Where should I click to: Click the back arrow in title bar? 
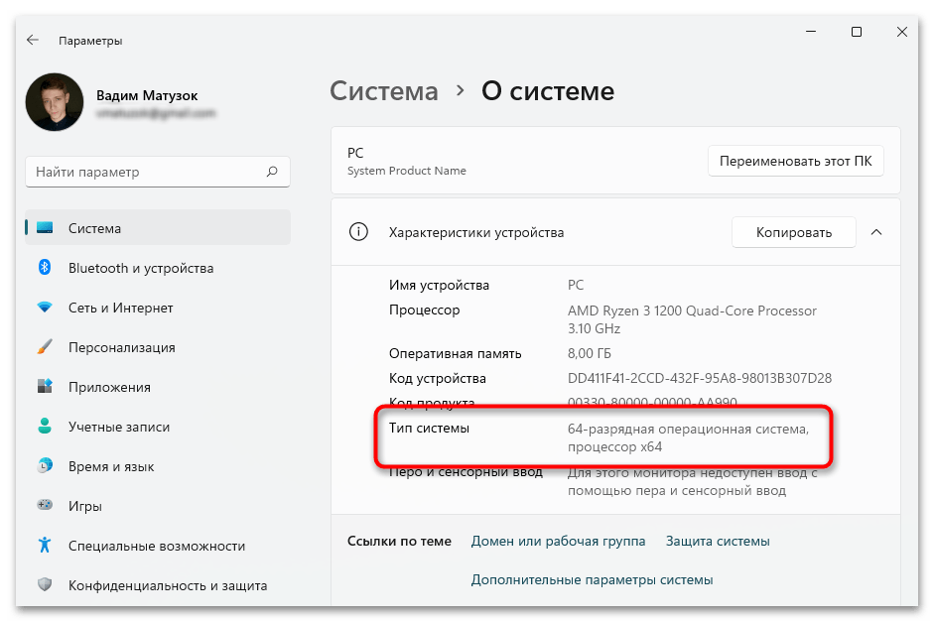point(33,41)
